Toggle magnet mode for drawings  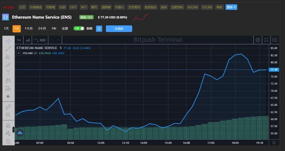point(8,126)
